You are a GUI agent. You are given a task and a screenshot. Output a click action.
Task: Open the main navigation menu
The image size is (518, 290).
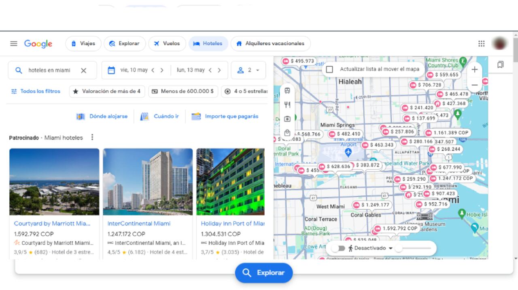pos(13,43)
